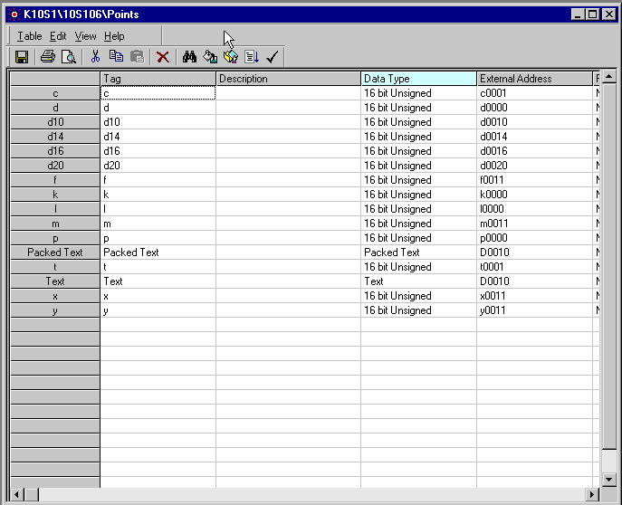Click the Tag cell in row l
Image resolution: width=622 pixels, height=505 pixels.
(x=158, y=209)
